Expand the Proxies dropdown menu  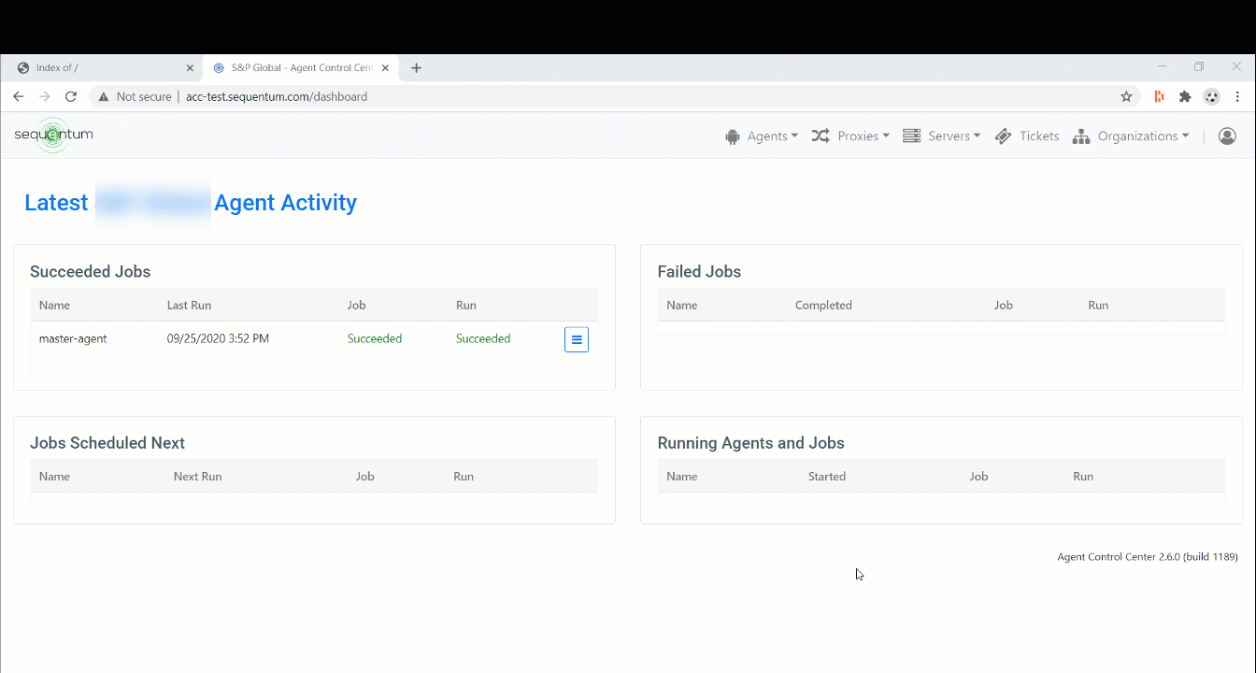pyautogui.click(x=850, y=136)
